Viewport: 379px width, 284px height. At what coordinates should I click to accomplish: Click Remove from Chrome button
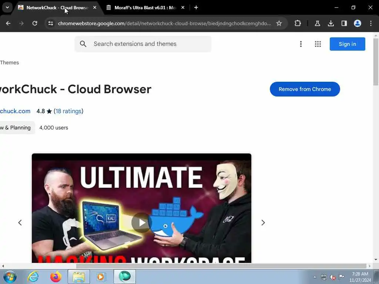[305, 89]
